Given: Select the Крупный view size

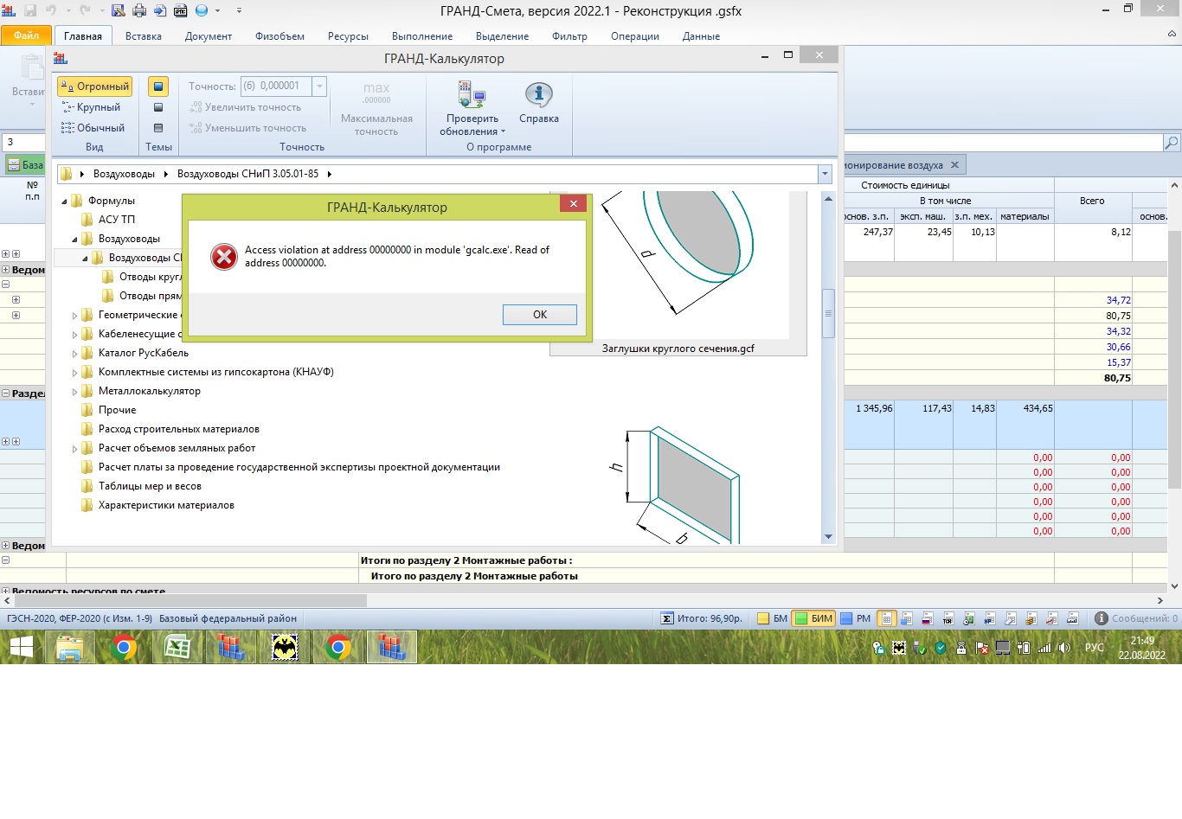Looking at the screenshot, I should [91, 107].
